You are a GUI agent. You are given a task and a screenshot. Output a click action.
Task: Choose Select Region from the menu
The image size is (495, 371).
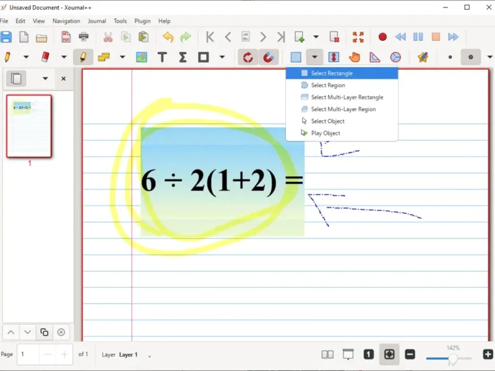pos(342,85)
